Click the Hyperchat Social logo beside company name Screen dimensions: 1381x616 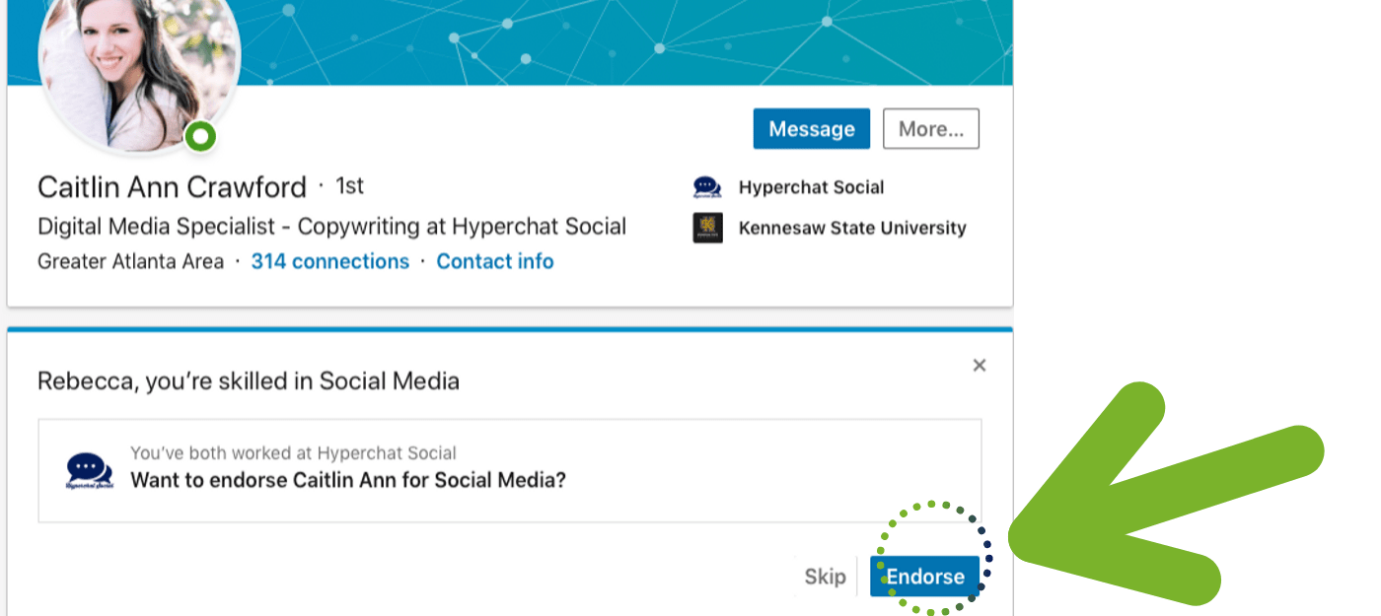tap(707, 187)
